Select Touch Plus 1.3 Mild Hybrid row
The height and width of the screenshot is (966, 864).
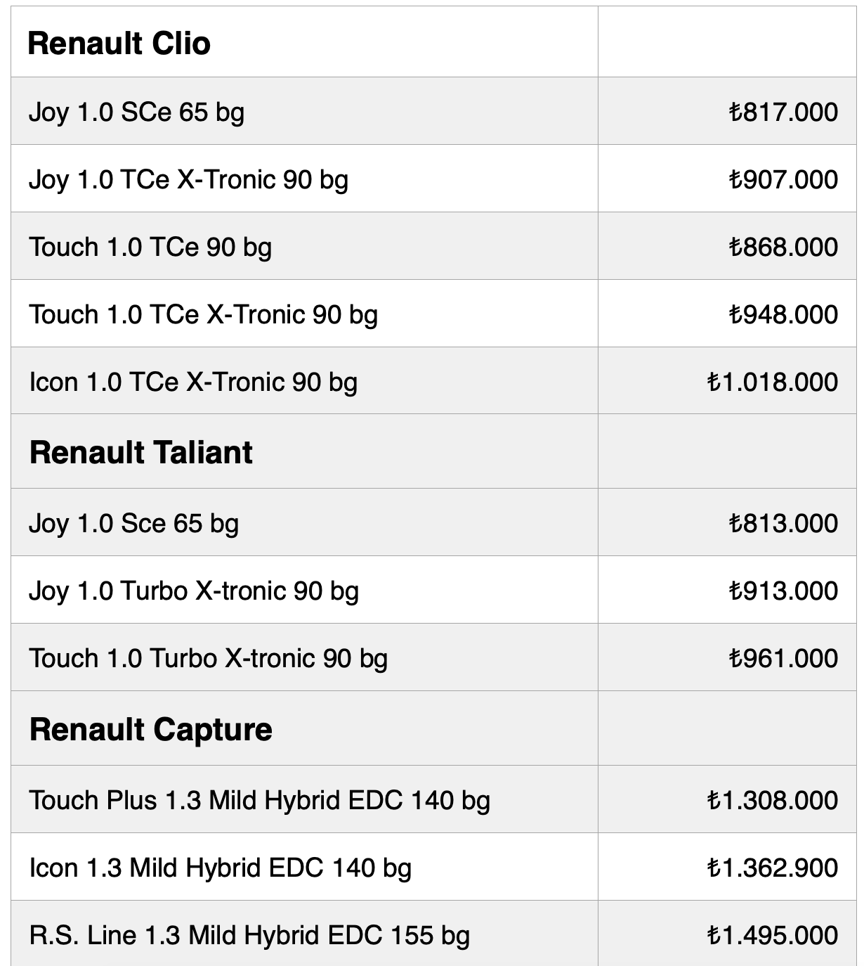click(x=259, y=800)
